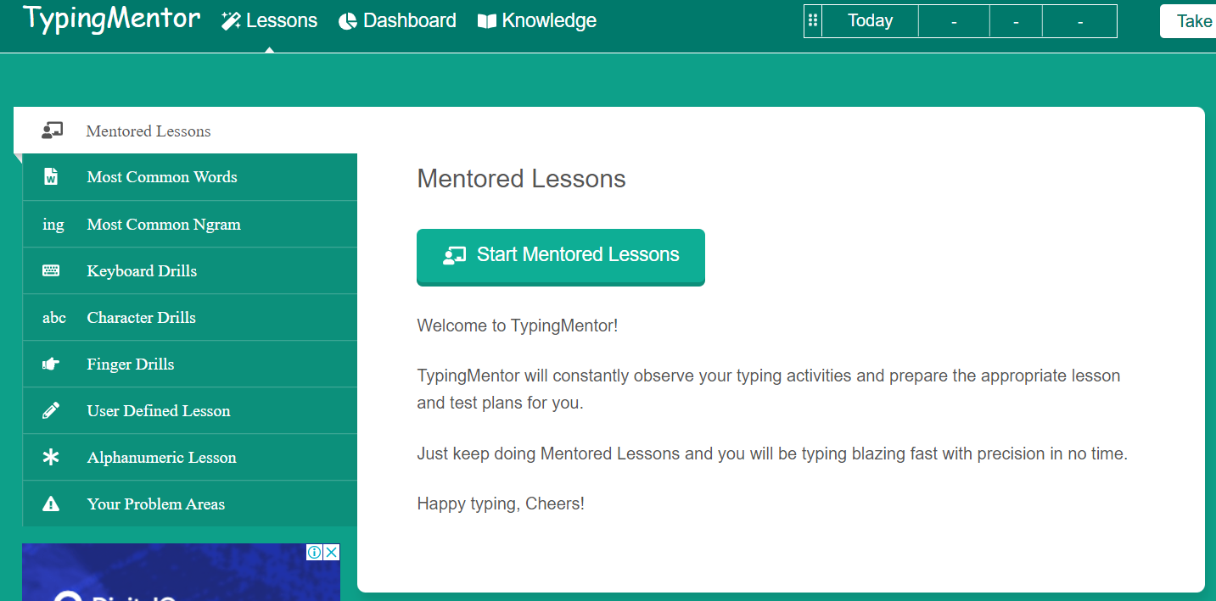
Task: Click the 'Welcome to TypingMentor!' text
Action: pos(518,326)
